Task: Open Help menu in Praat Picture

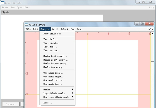Action: pos(150,29)
